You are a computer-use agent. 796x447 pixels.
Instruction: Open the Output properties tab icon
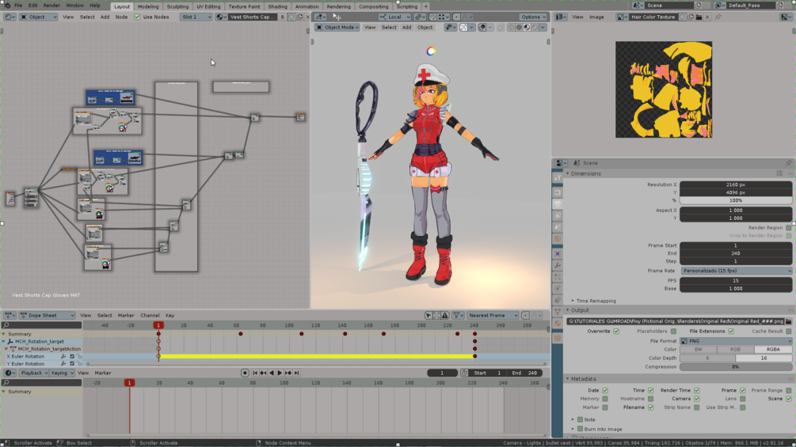point(558,204)
